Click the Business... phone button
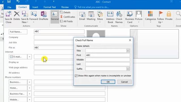This screenshot has height=102, width=181. pyautogui.click(x=18, y=82)
